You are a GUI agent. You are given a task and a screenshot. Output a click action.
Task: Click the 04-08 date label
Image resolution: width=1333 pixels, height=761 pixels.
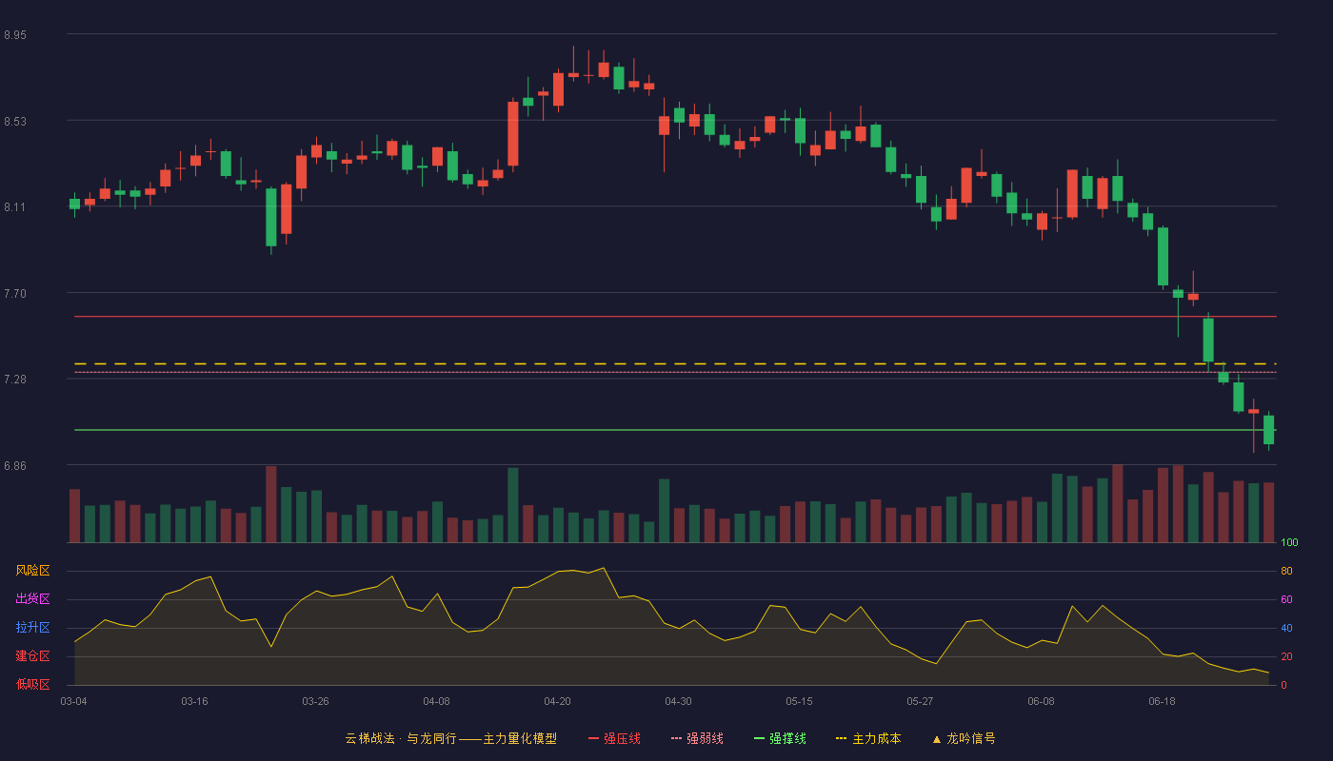tap(436, 701)
